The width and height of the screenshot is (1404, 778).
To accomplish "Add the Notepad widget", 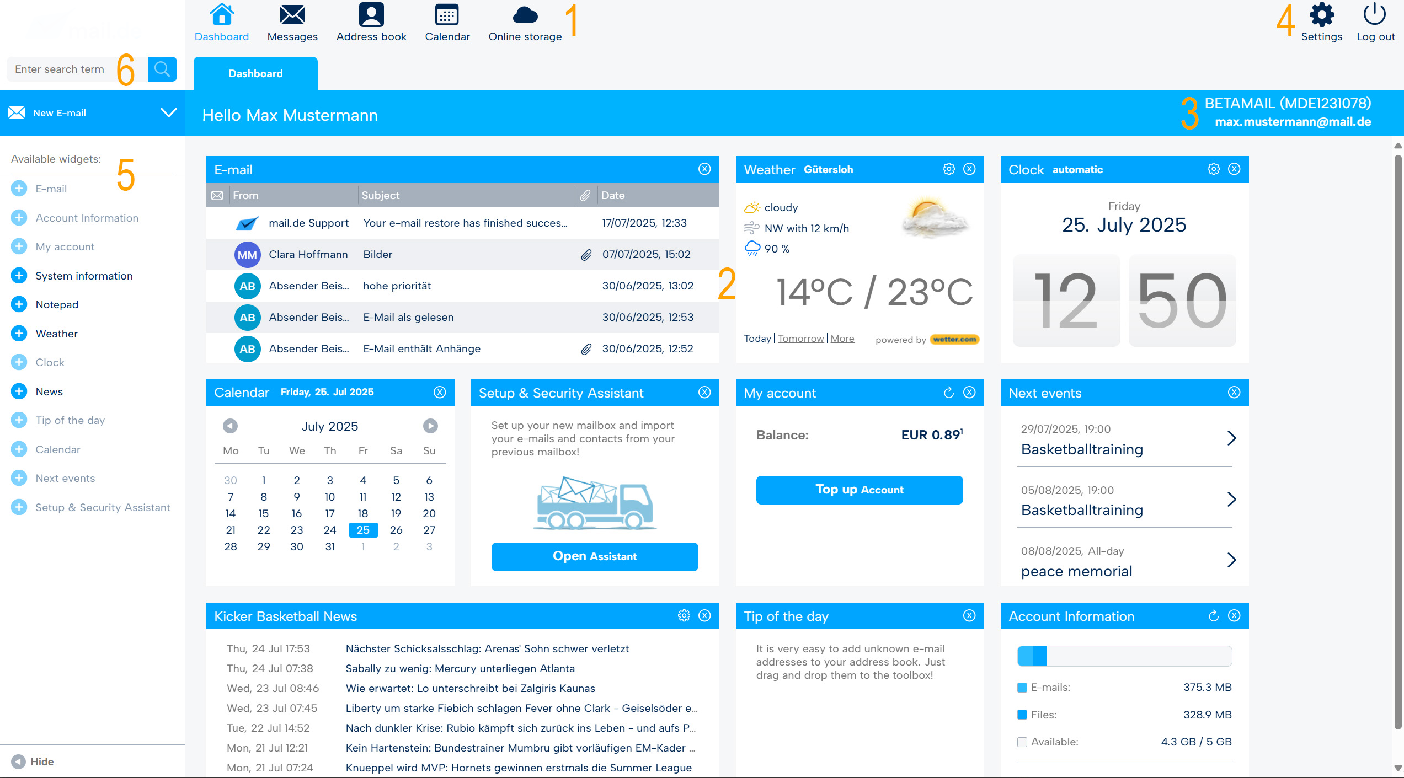I will [19, 304].
